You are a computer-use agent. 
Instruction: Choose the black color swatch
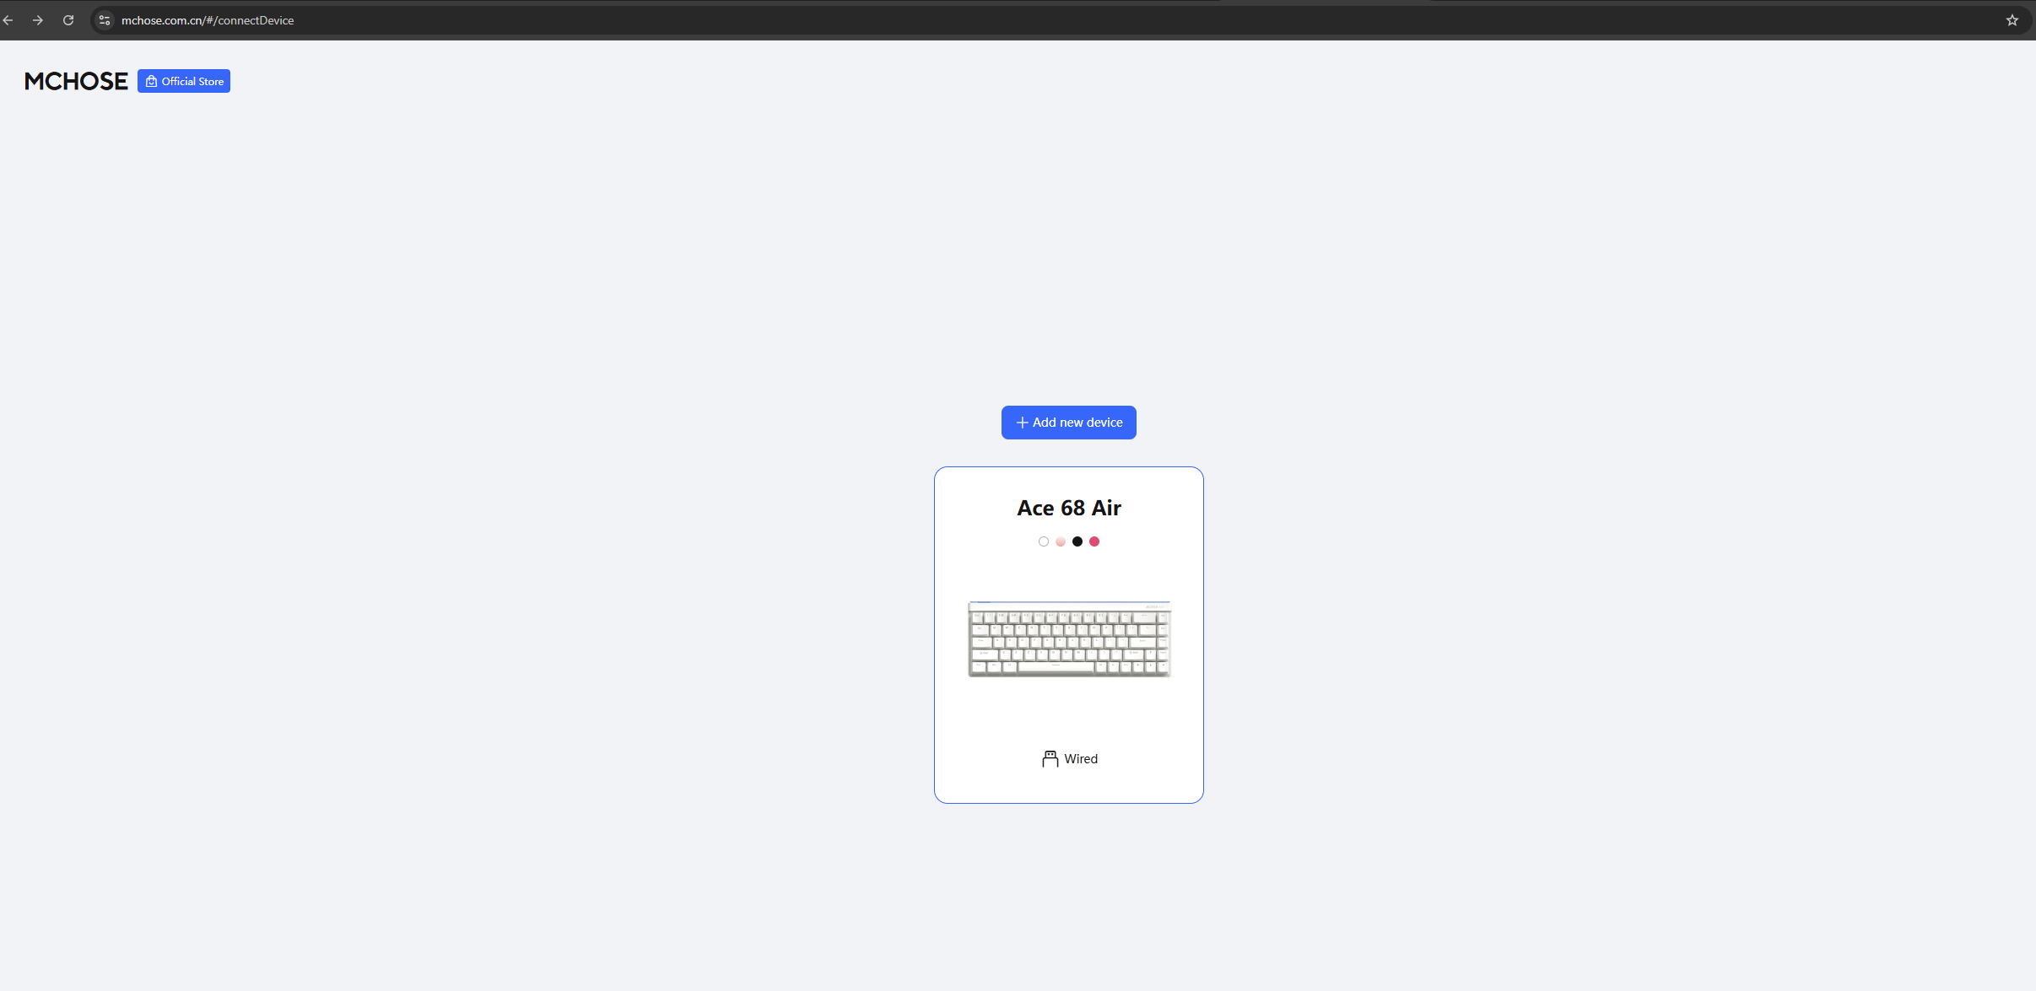[1077, 541]
